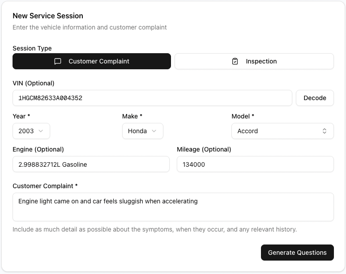Click the "New Service Session" heading
The height and width of the screenshot is (274, 346).
[x=48, y=16]
